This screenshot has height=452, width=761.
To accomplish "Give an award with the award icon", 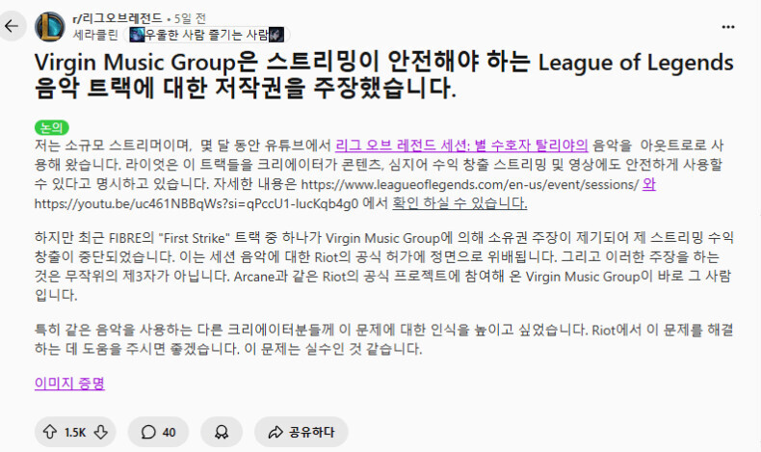I will [222, 432].
